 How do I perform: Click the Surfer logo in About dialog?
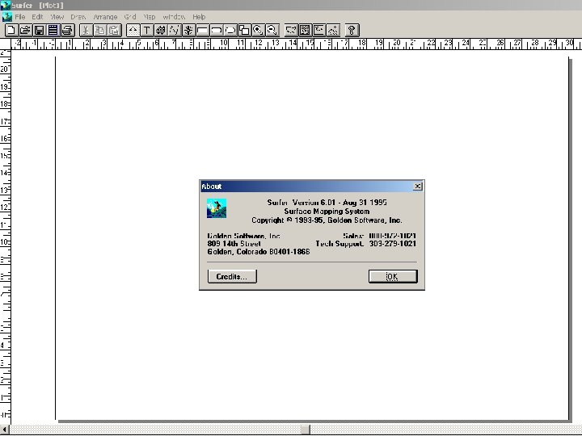click(x=217, y=208)
